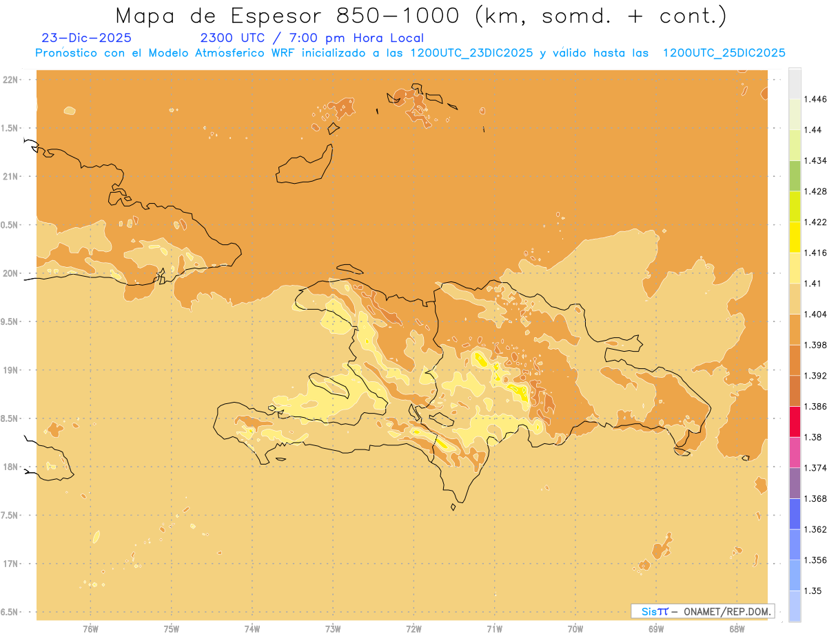This screenshot has width=827, height=638.
Task: Click the latitude label '21N'
Action: tap(10, 176)
